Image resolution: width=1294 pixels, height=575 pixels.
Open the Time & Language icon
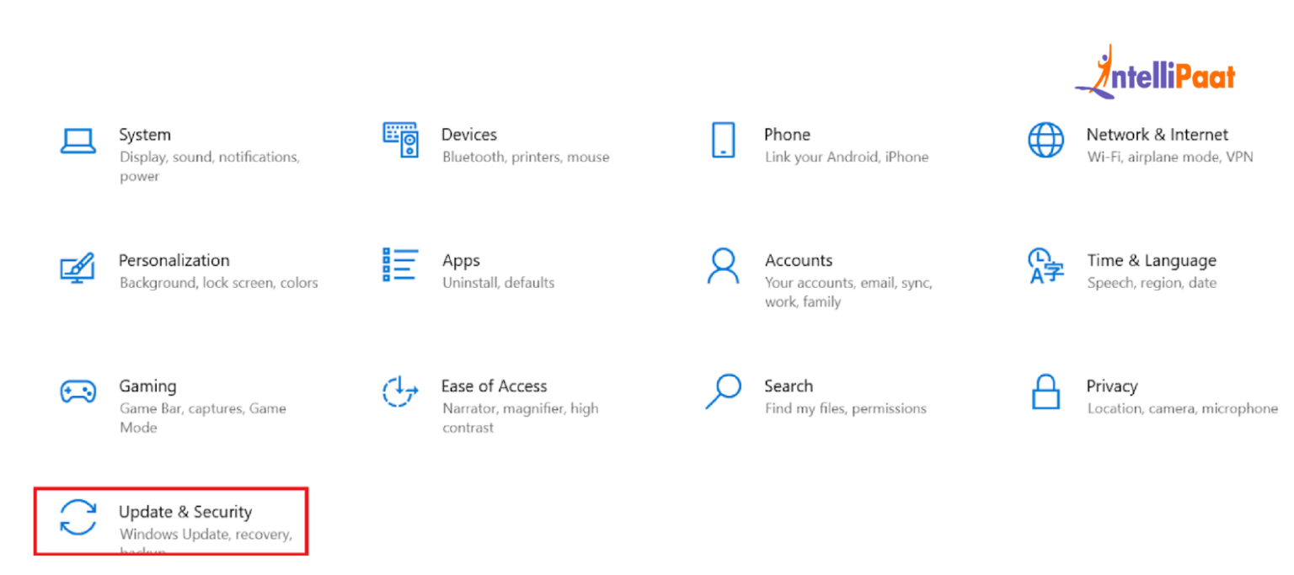tap(1045, 265)
